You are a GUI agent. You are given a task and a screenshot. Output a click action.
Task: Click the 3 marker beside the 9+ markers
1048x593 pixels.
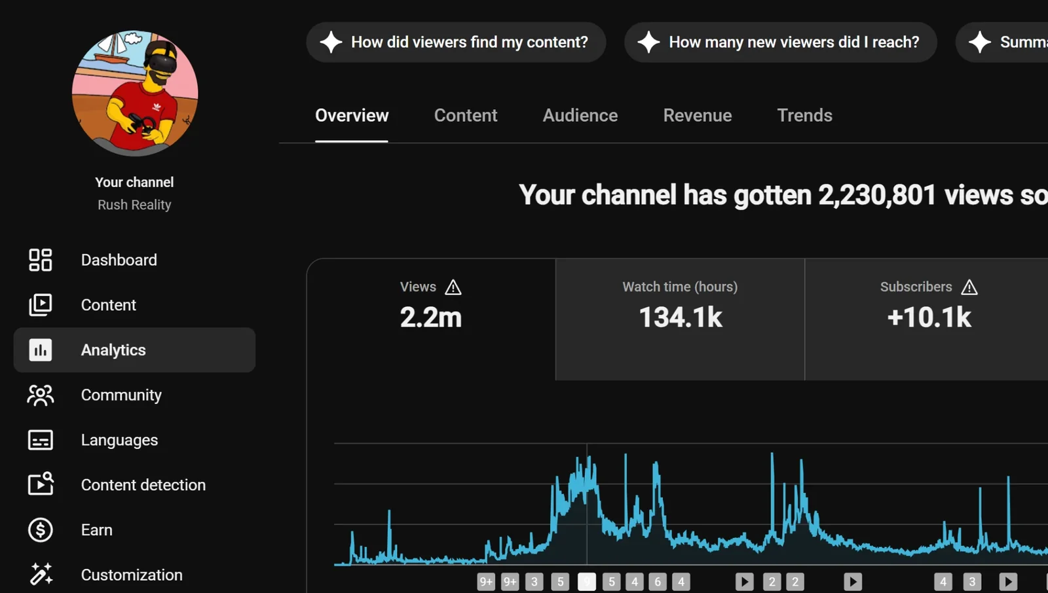[x=534, y=582]
